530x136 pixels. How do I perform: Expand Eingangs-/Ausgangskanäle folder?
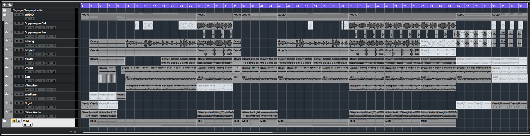point(4,10)
